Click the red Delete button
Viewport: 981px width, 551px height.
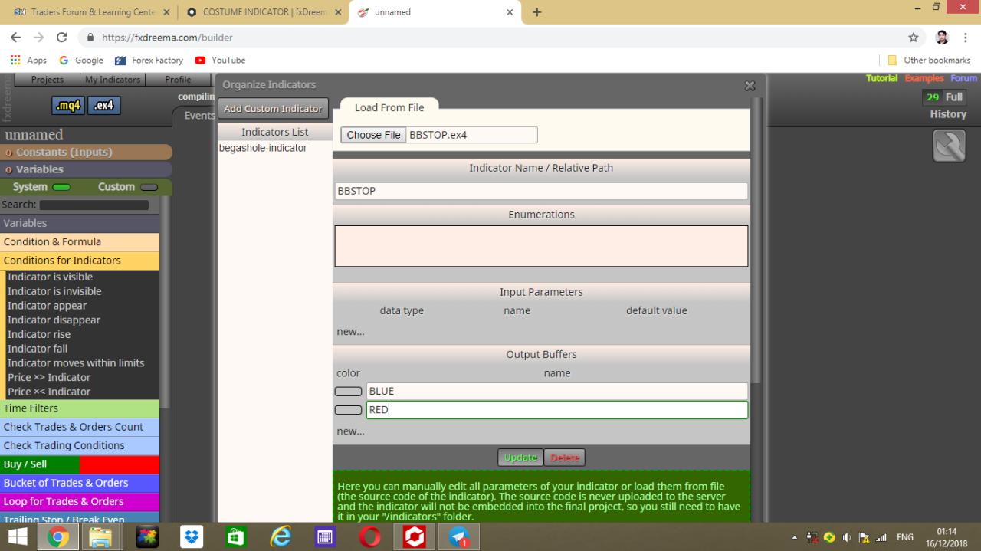point(565,458)
